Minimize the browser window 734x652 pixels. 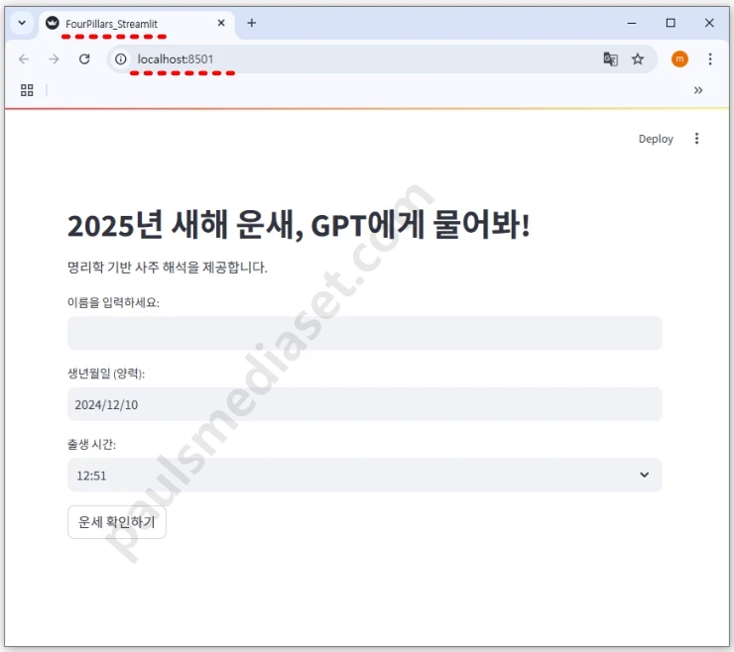point(632,23)
